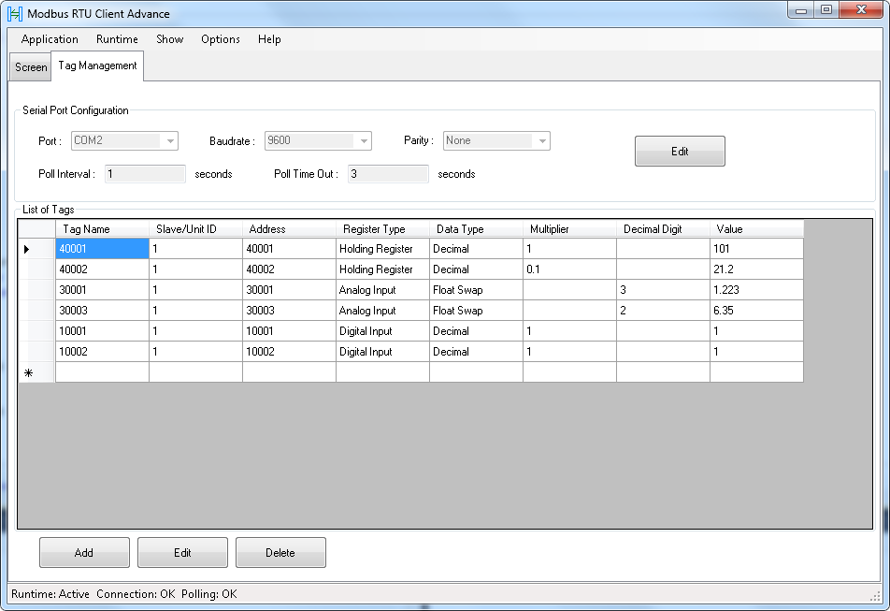Viewport: 890px width, 611px height.
Task: Click Analog Input cell in row 30003
Action: [382, 311]
